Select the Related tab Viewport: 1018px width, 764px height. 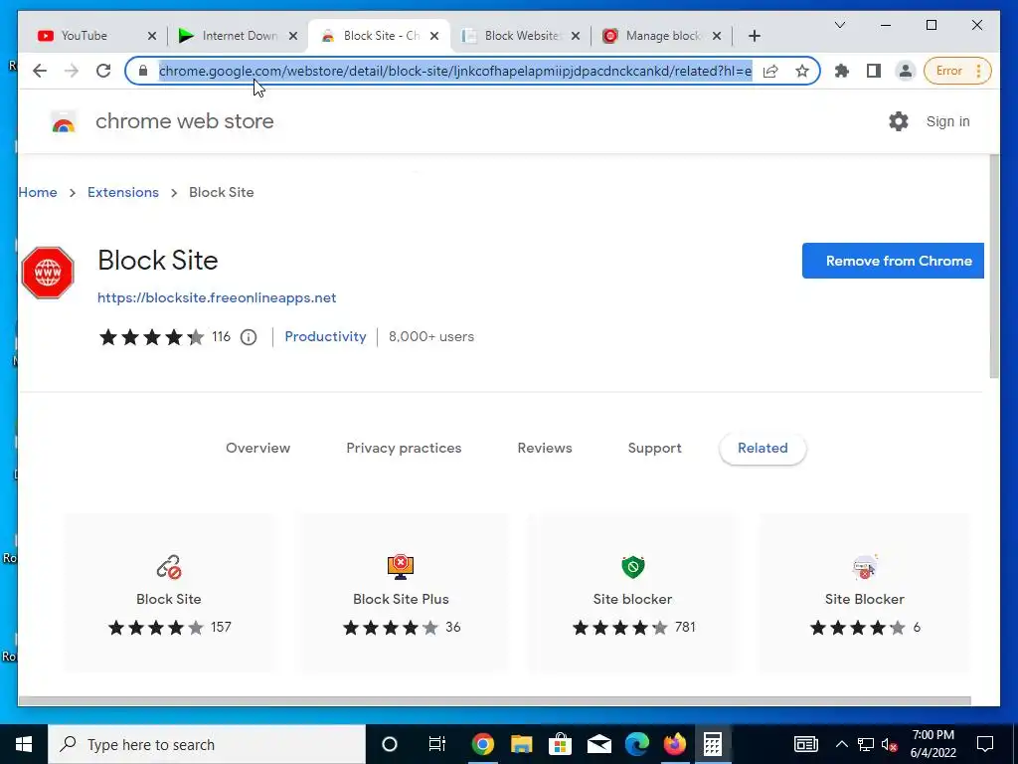click(763, 449)
